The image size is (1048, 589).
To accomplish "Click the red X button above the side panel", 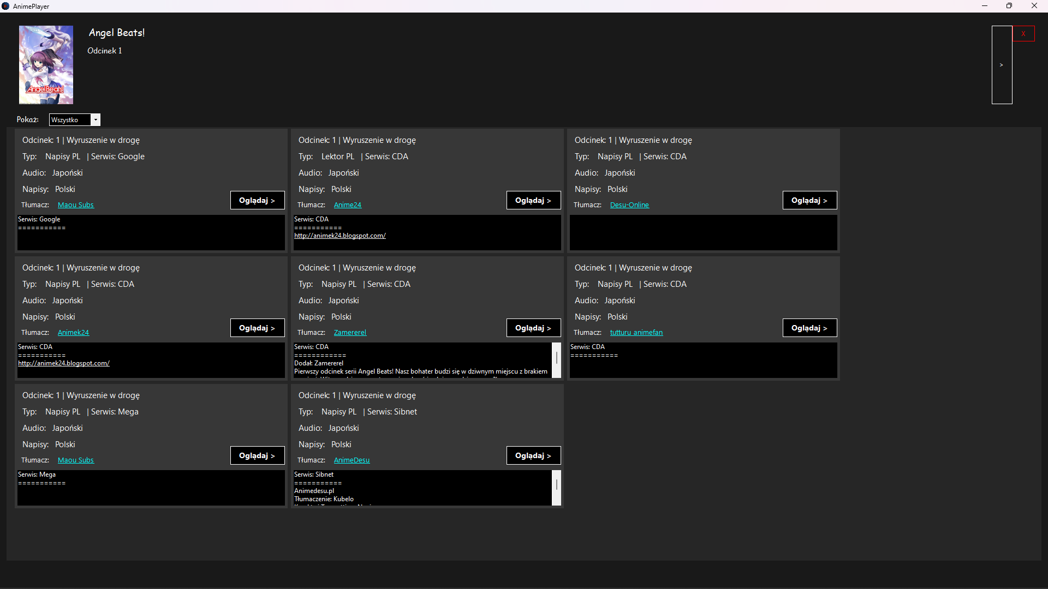I will 1023,33.
